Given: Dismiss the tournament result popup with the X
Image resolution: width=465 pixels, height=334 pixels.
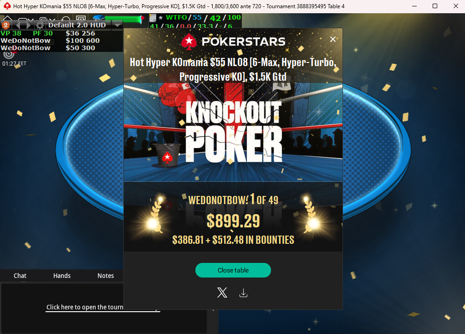Looking at the screenshot, I should (x=333, y=39).
